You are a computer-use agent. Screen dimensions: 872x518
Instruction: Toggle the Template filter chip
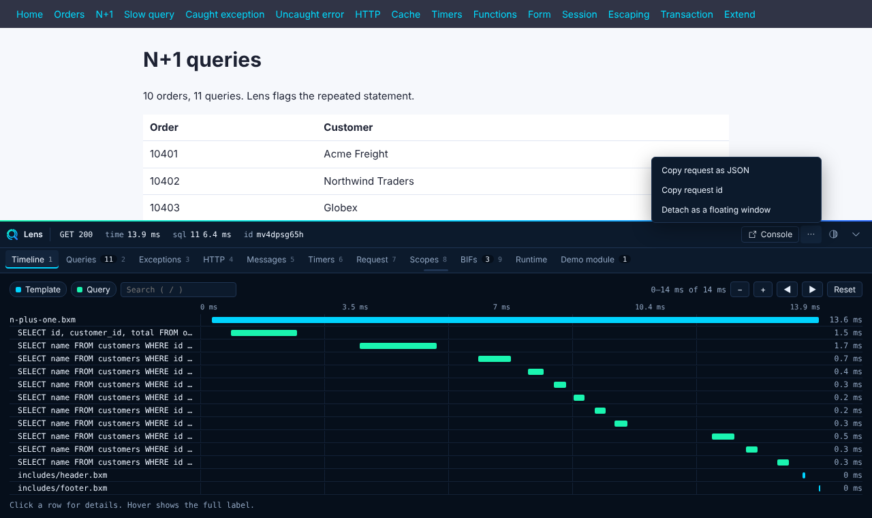(x=38, y=290)
